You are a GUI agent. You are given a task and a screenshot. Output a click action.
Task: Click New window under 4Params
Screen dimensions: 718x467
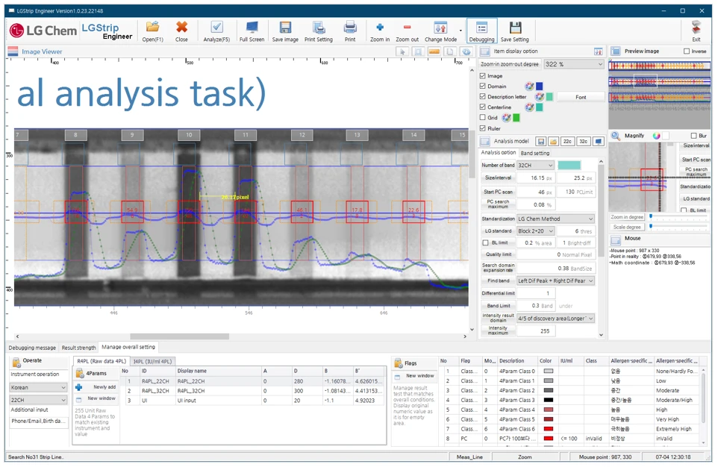tap(96, 399)
